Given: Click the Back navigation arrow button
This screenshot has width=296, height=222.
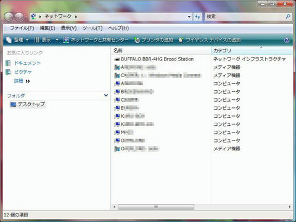Looking at the screenshot, I should (9, 17).
